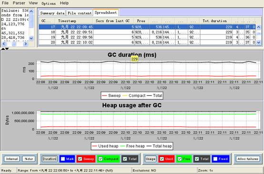
Task: Switch to the Summary data tab
Action: pyautogui.click(x=52, y=13)
